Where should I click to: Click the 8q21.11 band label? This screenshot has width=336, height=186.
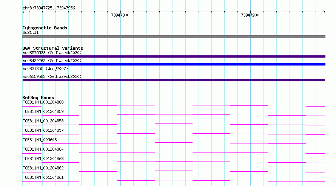tap(31, 32)
